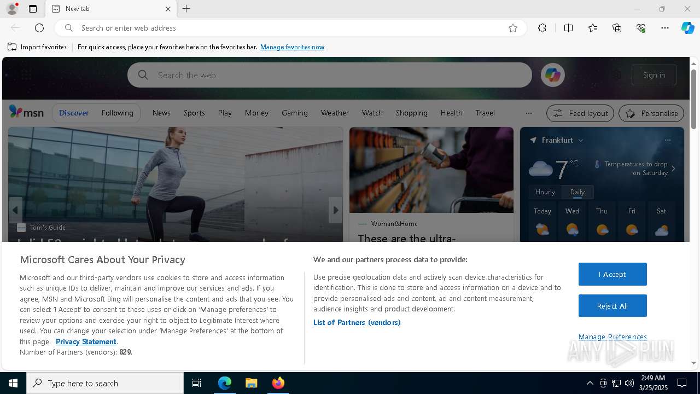This screenshot has height=394, width=700.
Task: Open Browser essentials heart icon
Action: (641, 28)
